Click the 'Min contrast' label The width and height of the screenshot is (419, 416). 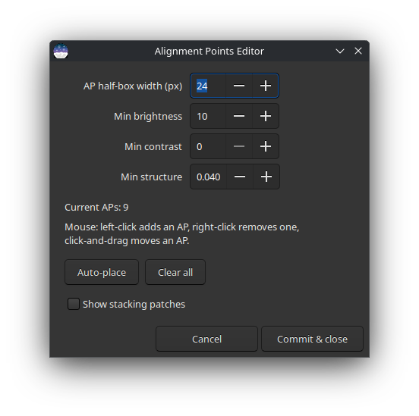tap(153, 146)
